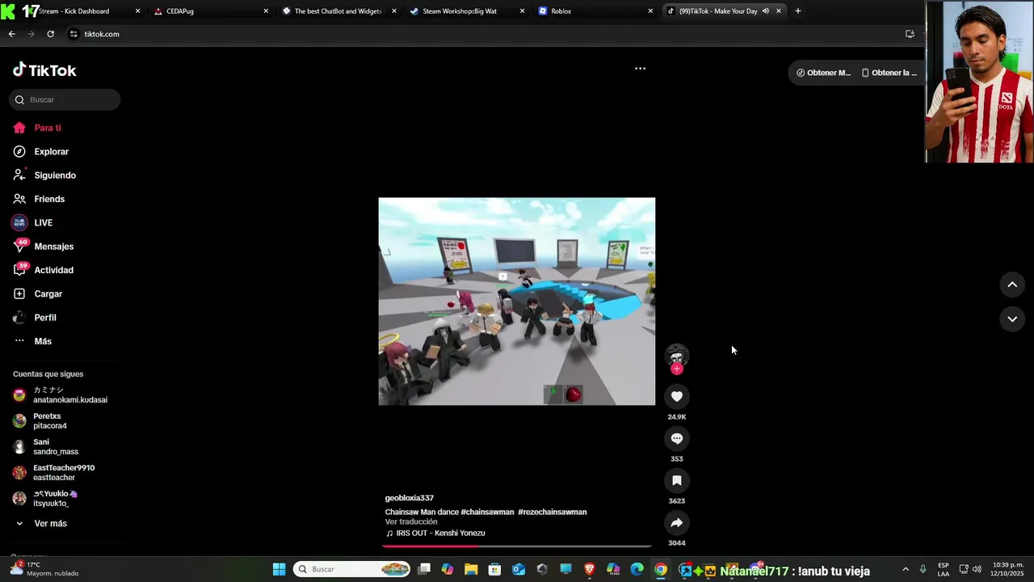The image size is (1034, 582).
Task: Seek on the video progress bar
Action: [x=517, y=546]
